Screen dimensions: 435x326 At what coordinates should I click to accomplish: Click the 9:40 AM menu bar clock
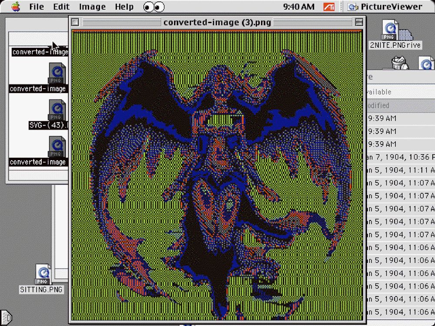click(298, 7)
